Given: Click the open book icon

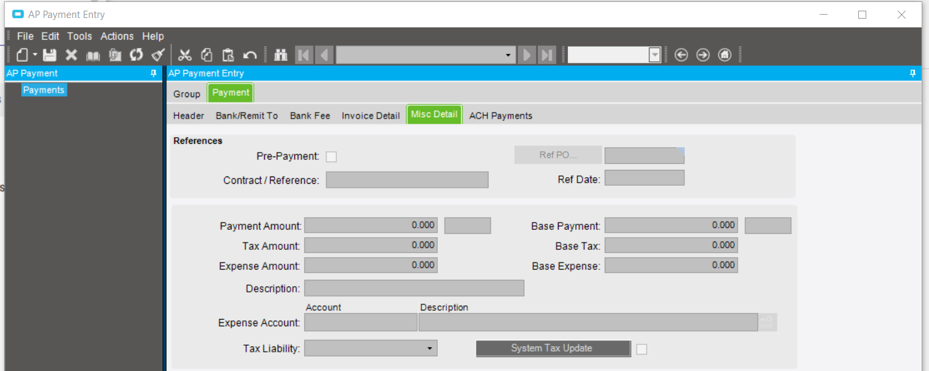Looking at the screenshot, I should coord(93,55).
